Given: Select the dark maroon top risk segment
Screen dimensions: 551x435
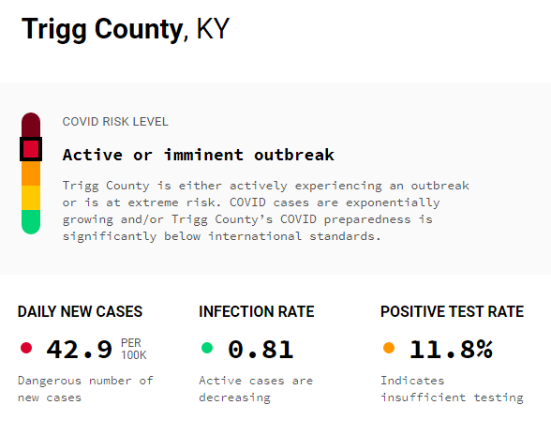Looking at the screenshot, I should coord(31,125).
